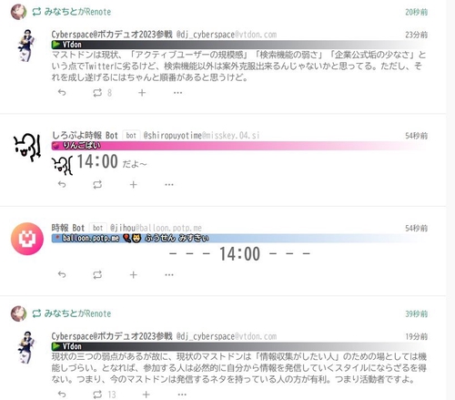Open 時報 Bot pink heart avatar profile
This screenshot has width=455, height=400.
27,239
